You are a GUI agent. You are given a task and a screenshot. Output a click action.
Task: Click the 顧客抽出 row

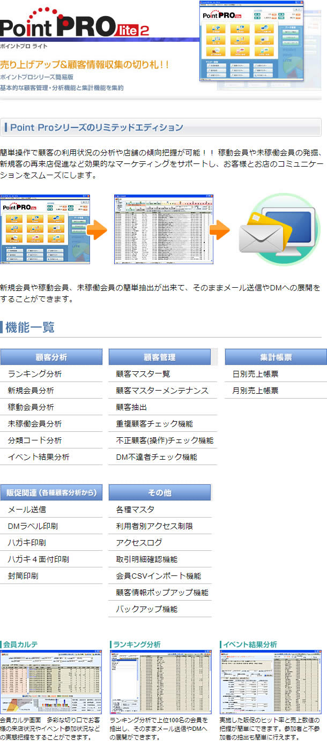(x=163, y=407)
